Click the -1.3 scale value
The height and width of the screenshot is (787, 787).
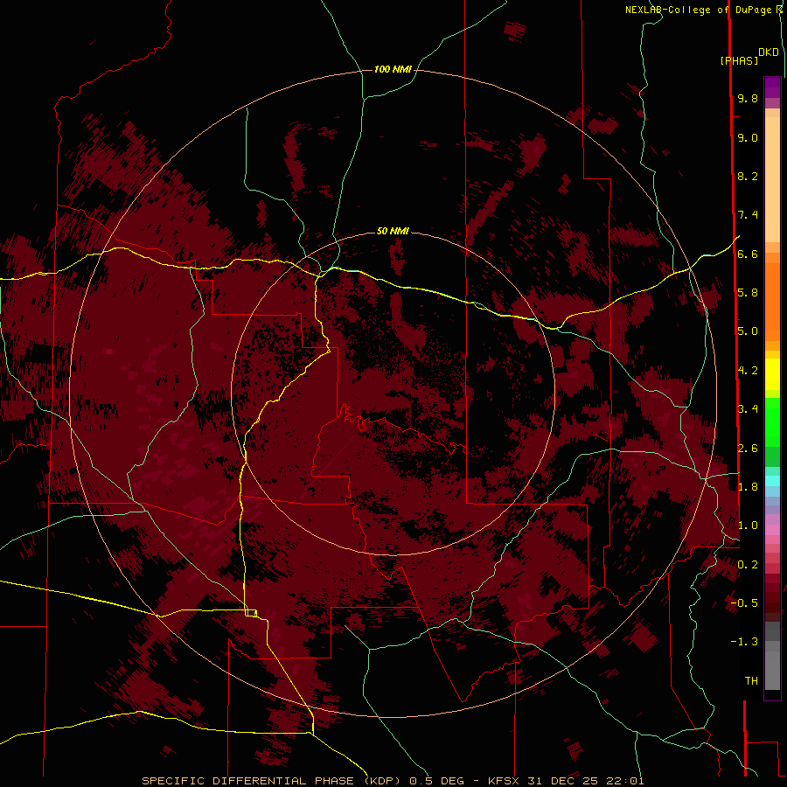pos(745,642)
